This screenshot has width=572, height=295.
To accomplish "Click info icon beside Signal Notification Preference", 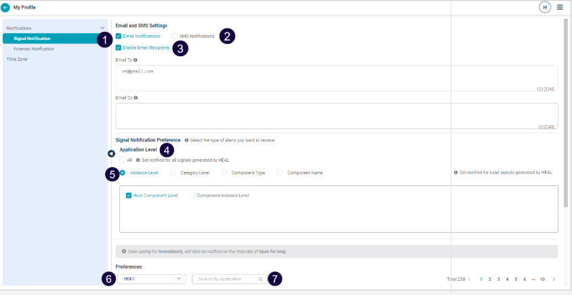I will (186, 140).
